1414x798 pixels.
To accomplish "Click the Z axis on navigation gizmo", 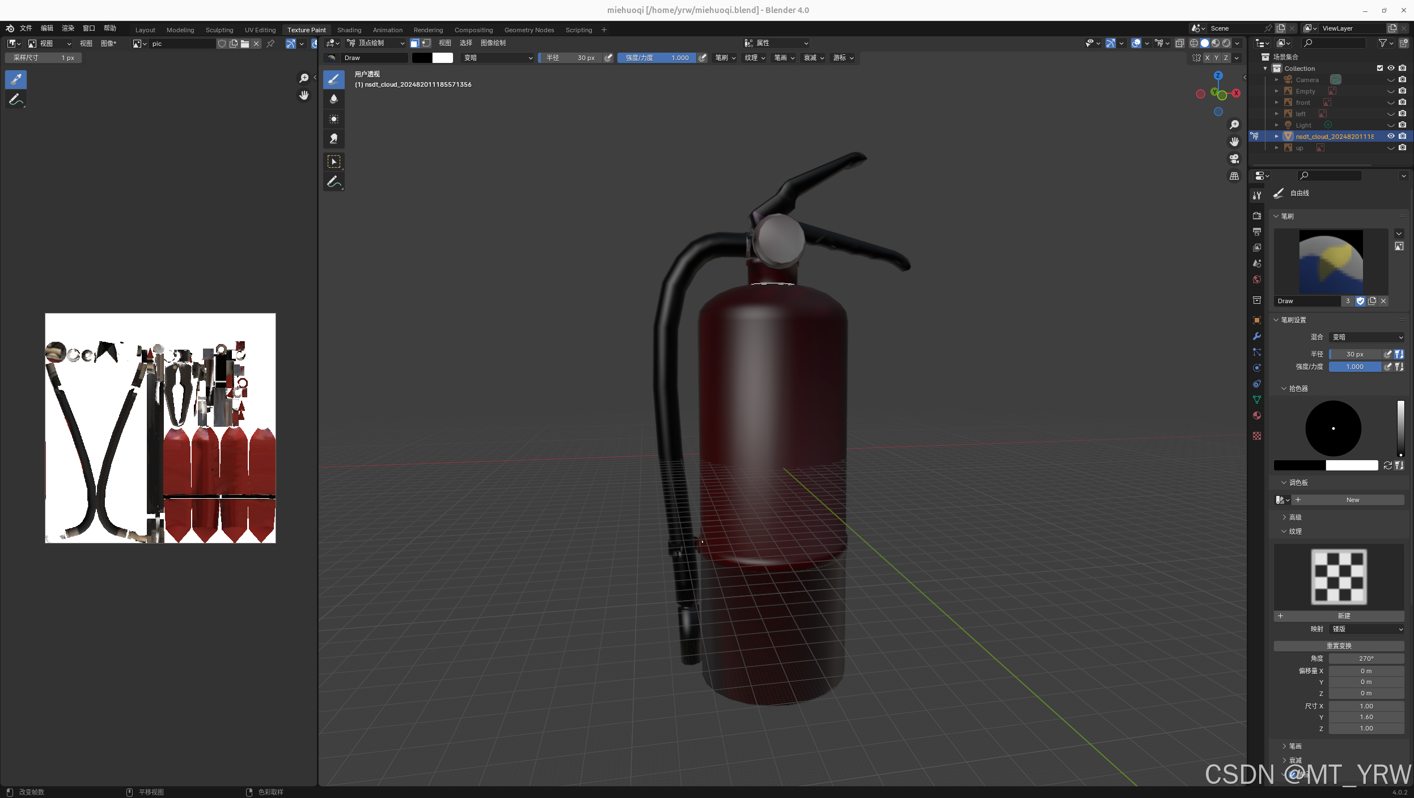I will pyautogui.click(x=1218, y=75).
